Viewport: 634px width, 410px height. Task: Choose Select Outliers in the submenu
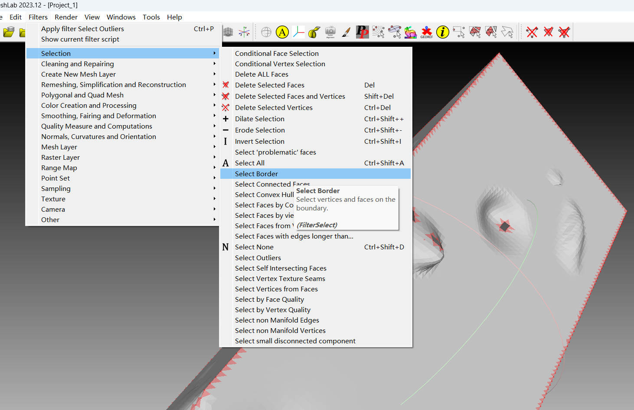[x=315, y=258]
